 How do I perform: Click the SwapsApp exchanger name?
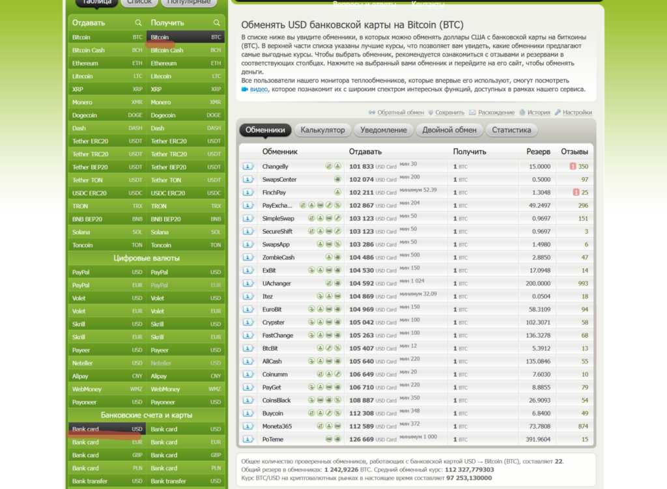(276, 245)
